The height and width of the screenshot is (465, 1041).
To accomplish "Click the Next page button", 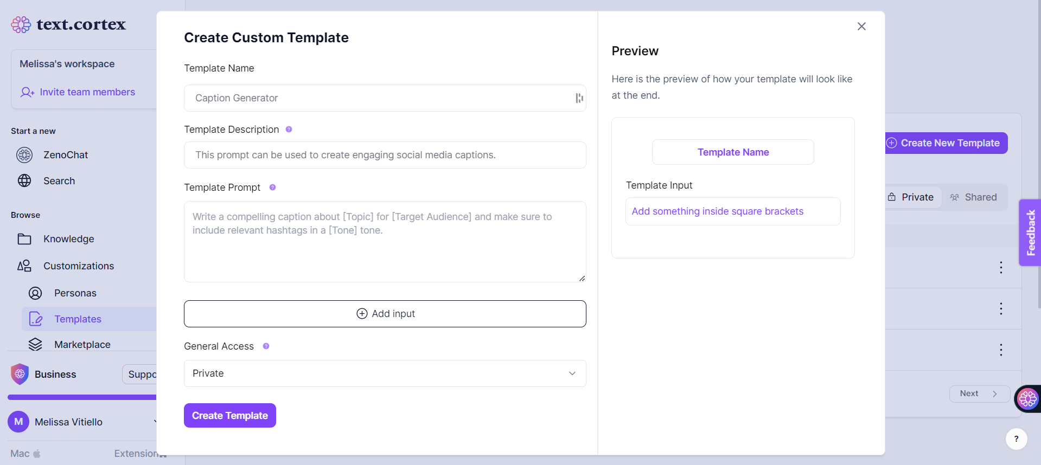I will click(x=979, y=394).
